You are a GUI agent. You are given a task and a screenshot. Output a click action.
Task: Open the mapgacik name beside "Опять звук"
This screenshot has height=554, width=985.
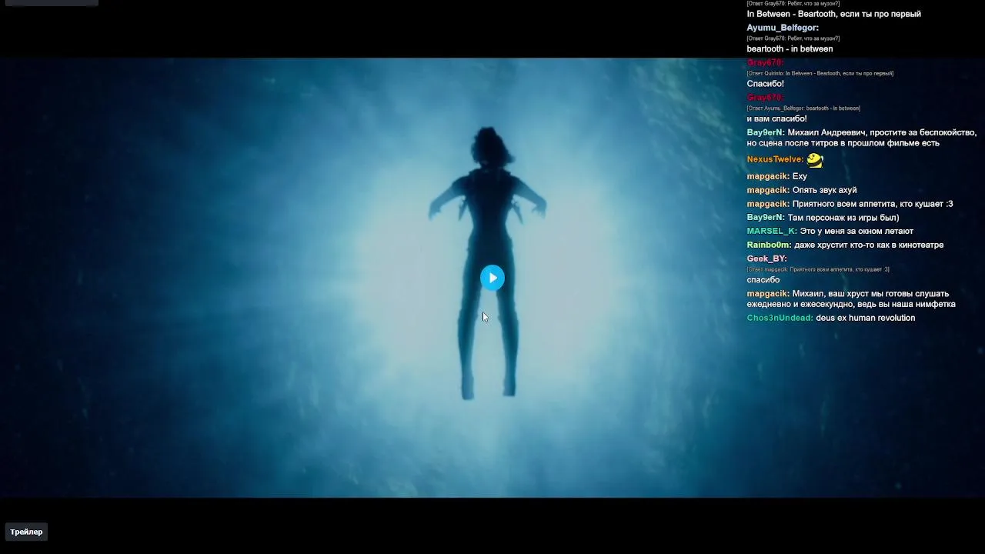[x=768, y=190]
